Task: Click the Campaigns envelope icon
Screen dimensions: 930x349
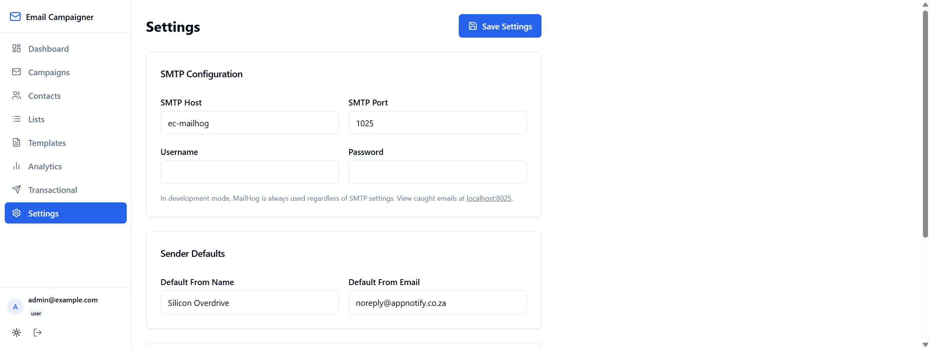Action: pos(16,72)
